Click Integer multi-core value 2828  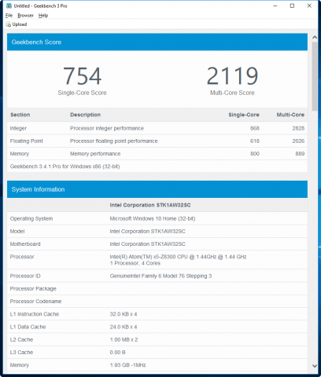[x=298, y=128]
